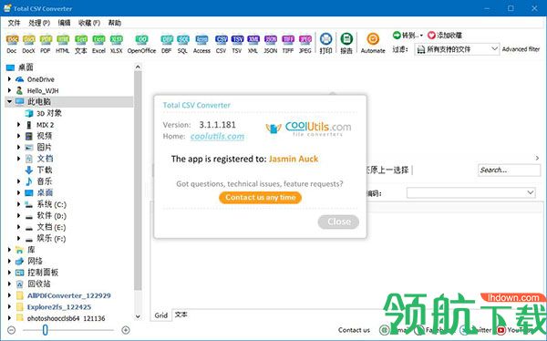The width and height of the screenshot is (547, 341).
Task: Switch to the Grid tab
Action: coord(161,315)
